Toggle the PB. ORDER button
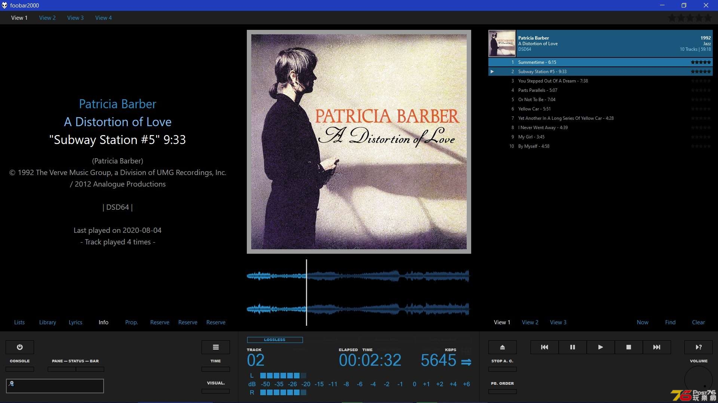This screenshot has height=403, width=718. 503,391
